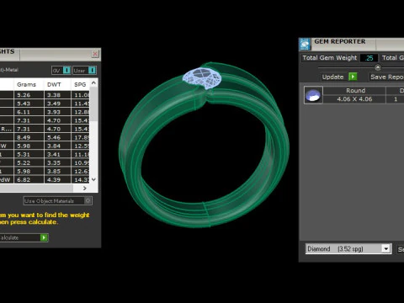
Task: Select the 5.43 grams cell
Action: pos(29,104)
